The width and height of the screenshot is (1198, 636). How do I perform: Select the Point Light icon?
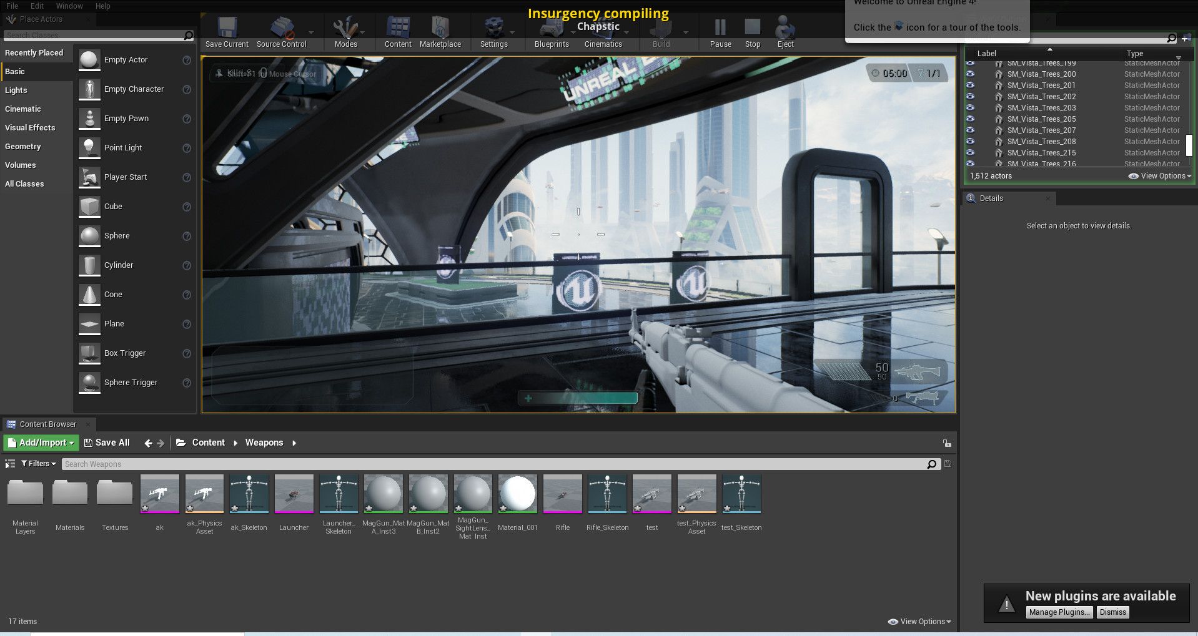(x=89, y=148)
